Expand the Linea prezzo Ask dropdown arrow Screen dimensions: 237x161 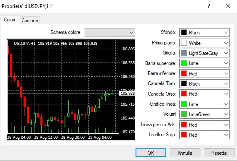[x=226, y=125]
